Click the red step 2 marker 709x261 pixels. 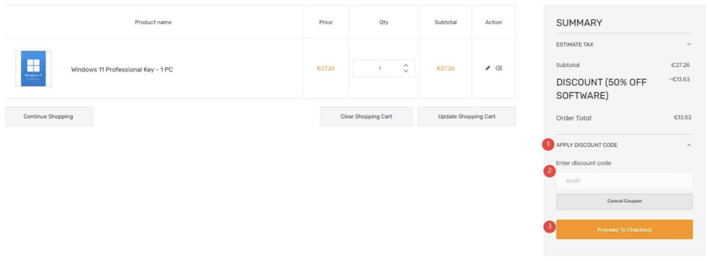549,171
